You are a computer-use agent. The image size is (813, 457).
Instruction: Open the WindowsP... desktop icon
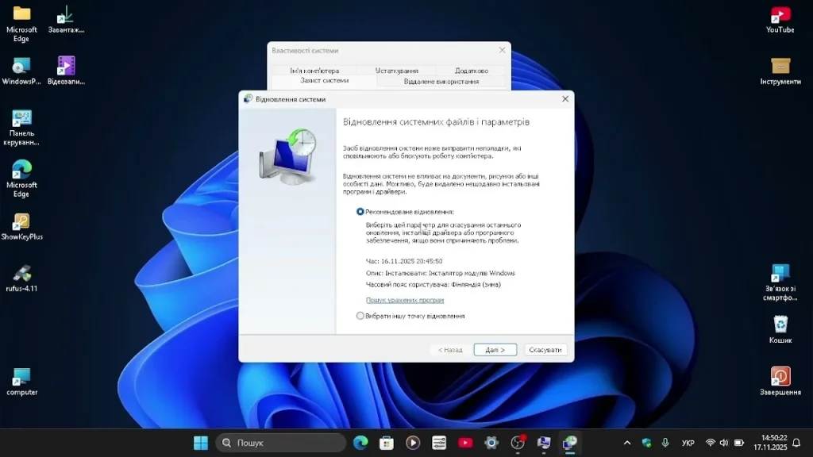click(x=21, y=71)
